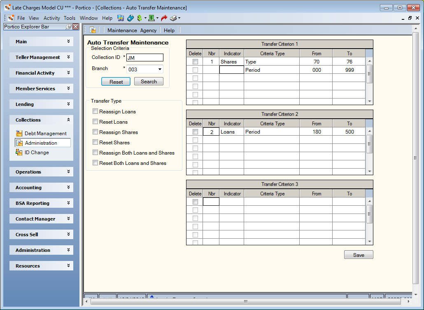Screen dimensions: 424x310
Task: Click the Collection ID input field
Action: (145, 58)
